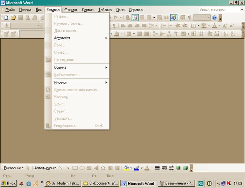245x188 pixels.
Task: Click the Open file folder icon
Action: pyautogui.click(x=14, y=18)
